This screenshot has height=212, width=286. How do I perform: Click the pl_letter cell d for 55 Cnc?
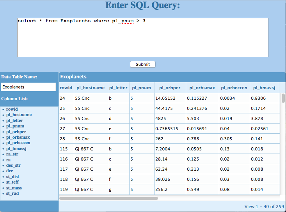(x=119, y=118)
